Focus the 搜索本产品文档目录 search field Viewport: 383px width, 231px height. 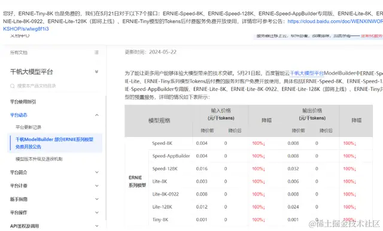(x=54, y=86)
